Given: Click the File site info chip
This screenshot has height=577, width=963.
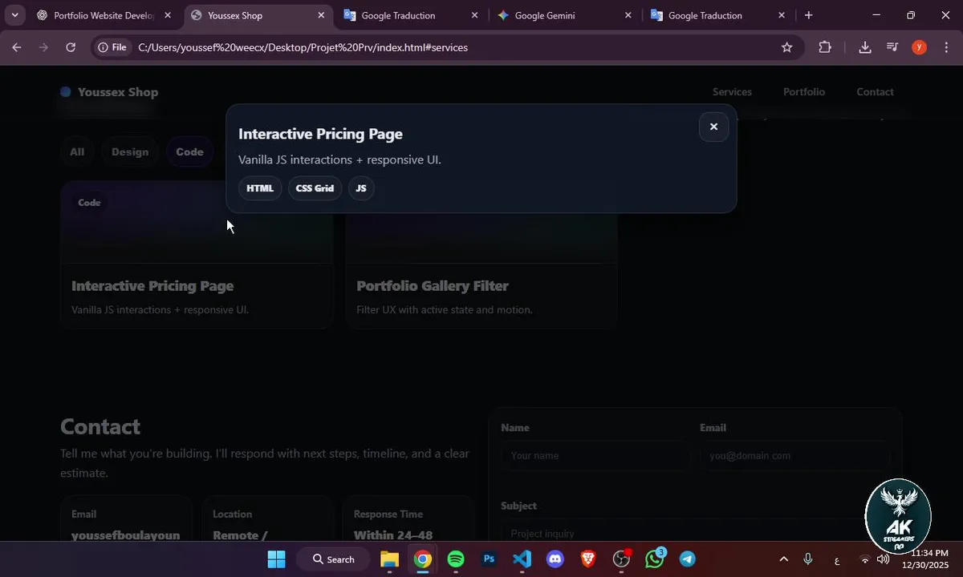Looking at the screenshot, I should 112,47.
